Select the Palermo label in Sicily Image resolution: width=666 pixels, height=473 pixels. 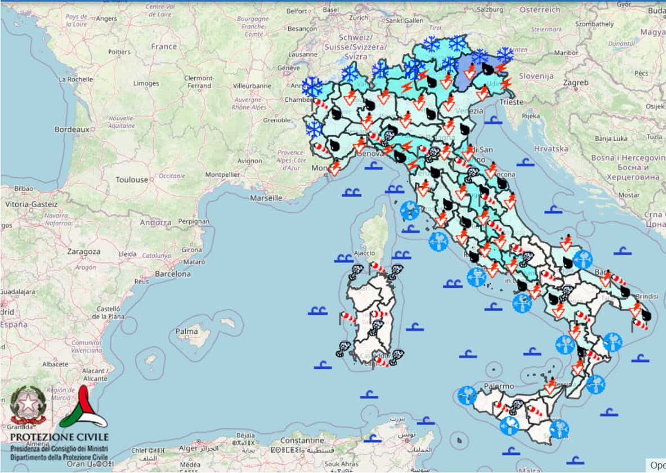[x=499, y=386]
